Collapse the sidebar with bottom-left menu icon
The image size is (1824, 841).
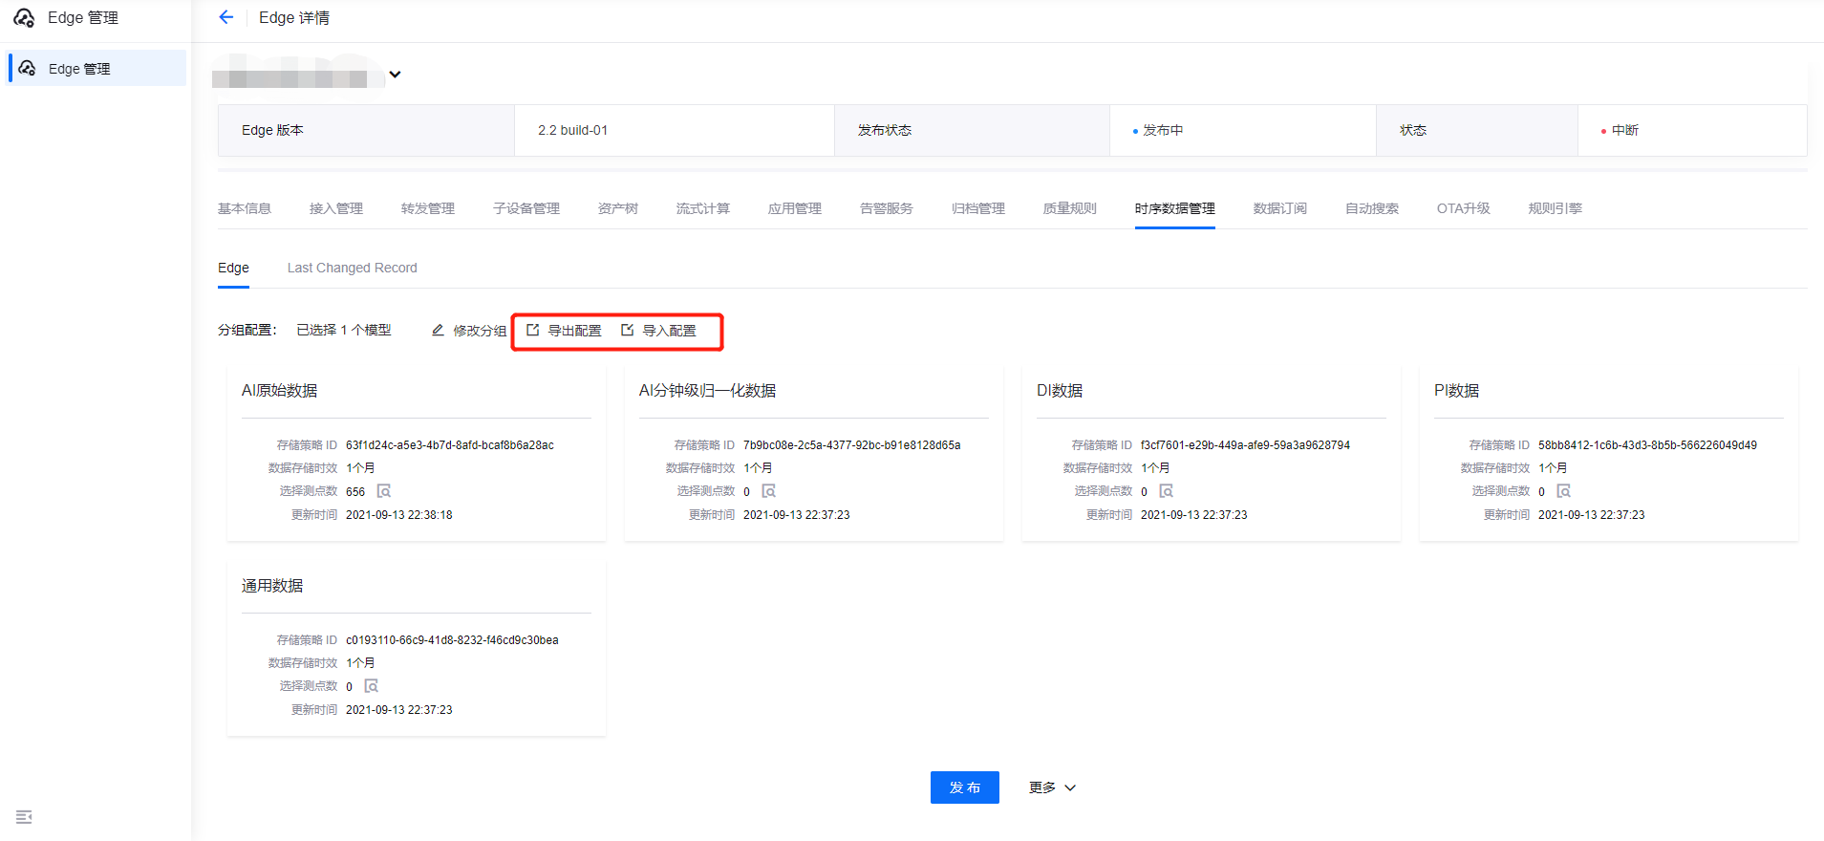point(24,817)
